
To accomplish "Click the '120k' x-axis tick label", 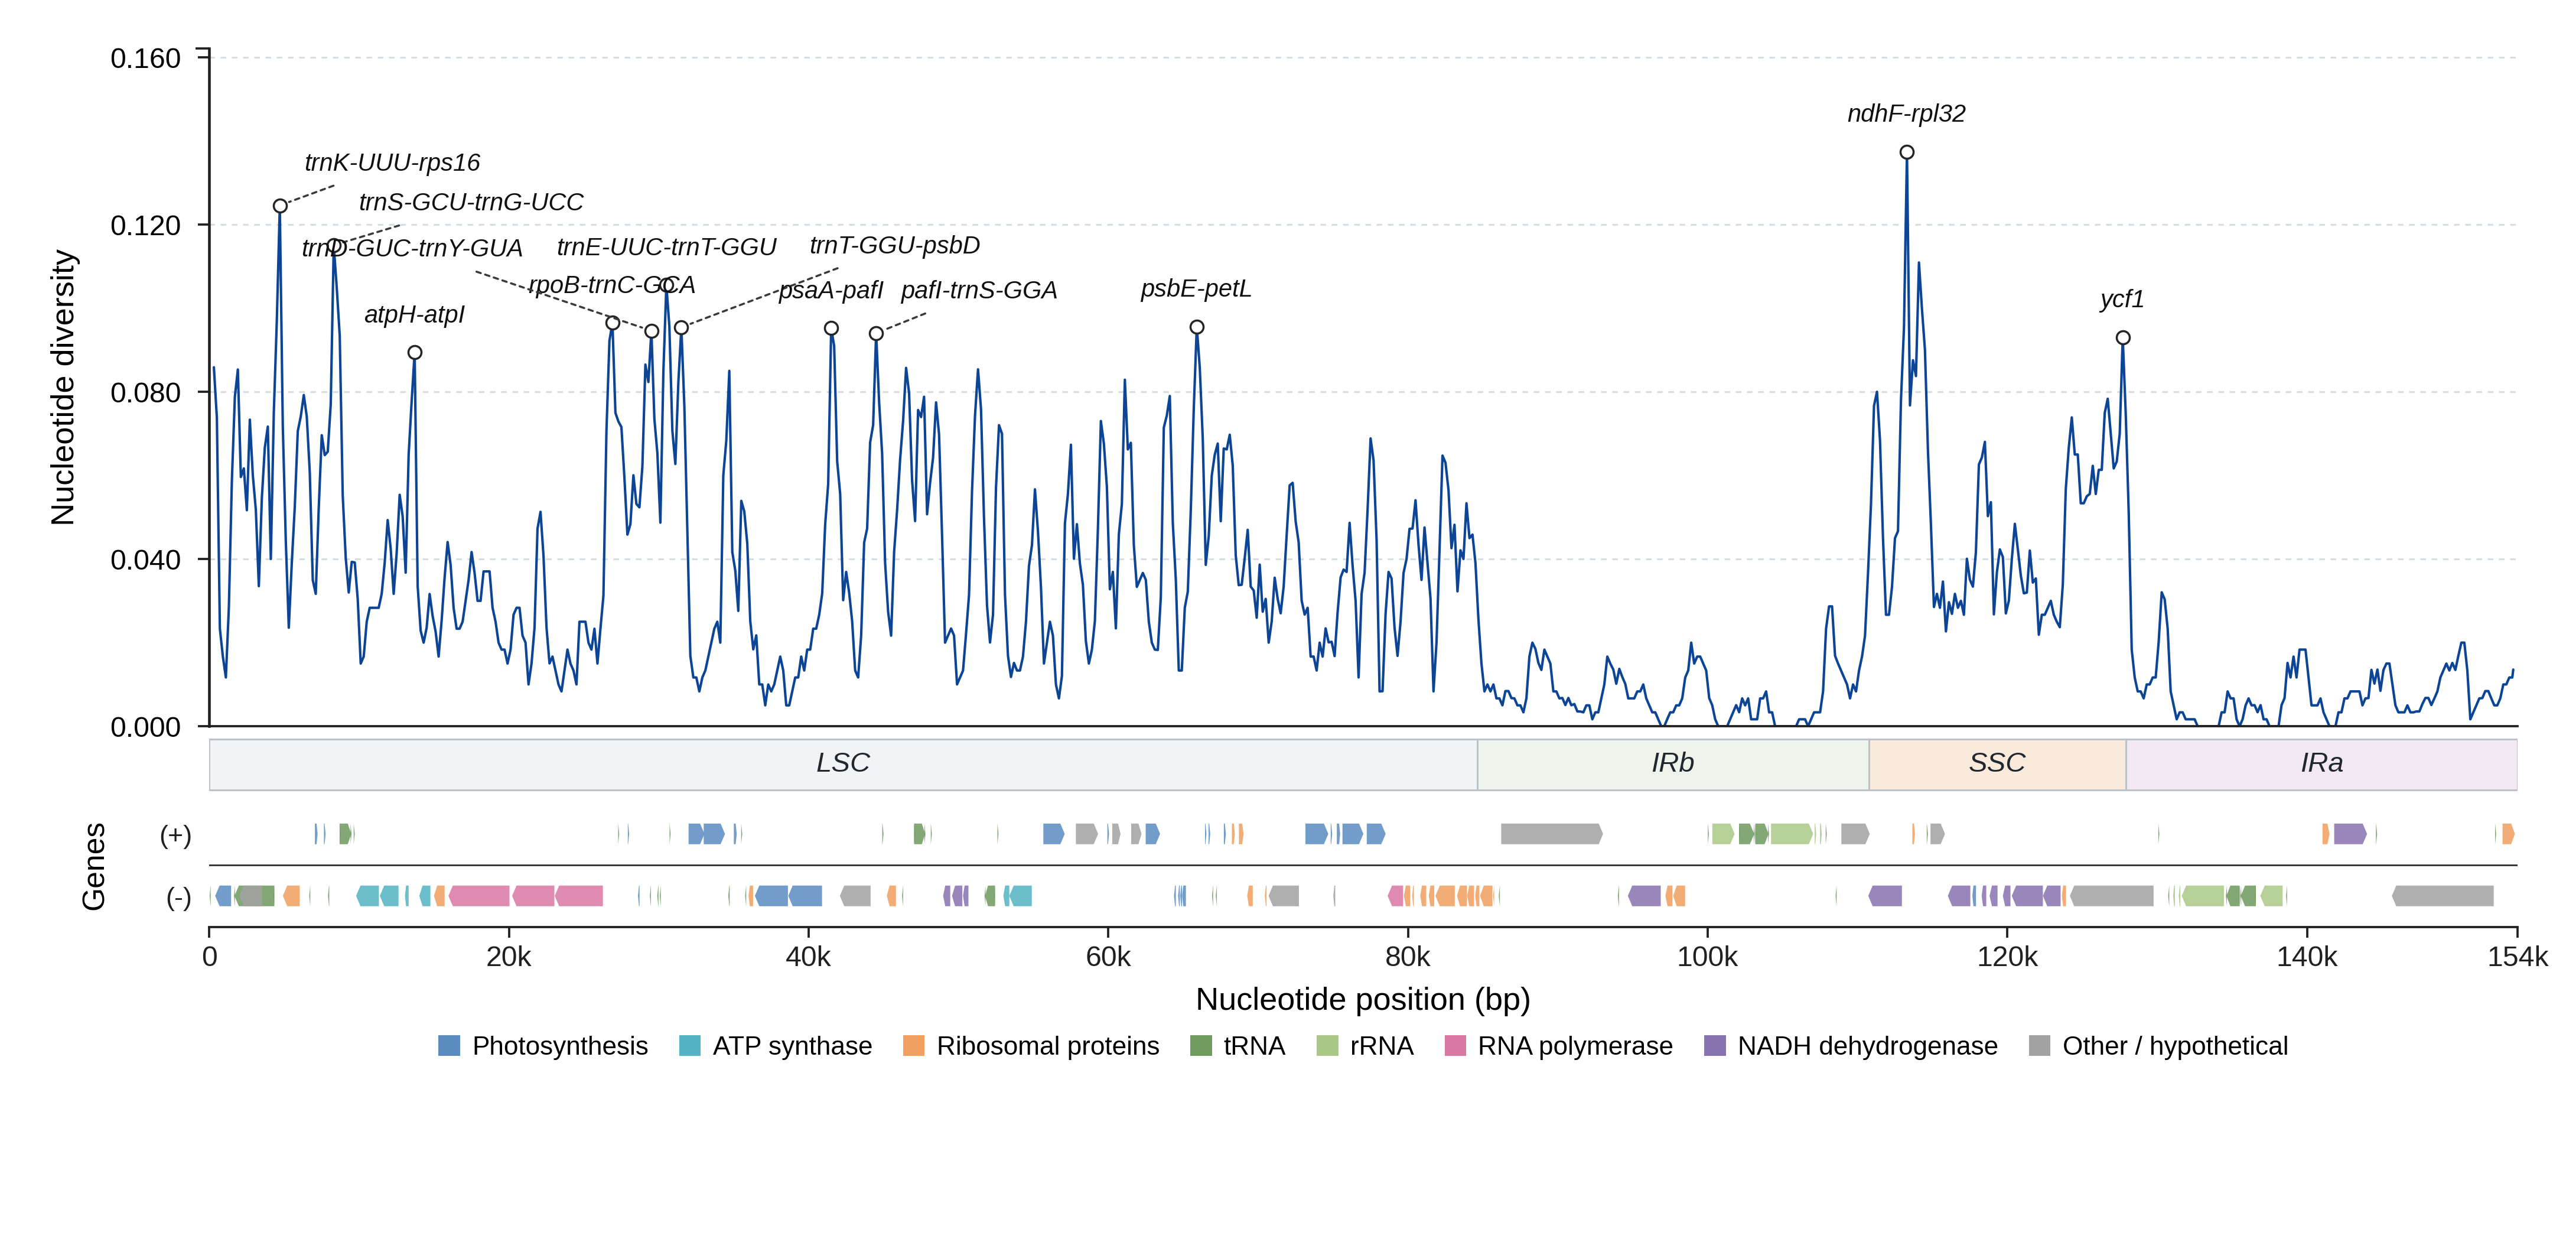I will click(x=2008, y=958).
